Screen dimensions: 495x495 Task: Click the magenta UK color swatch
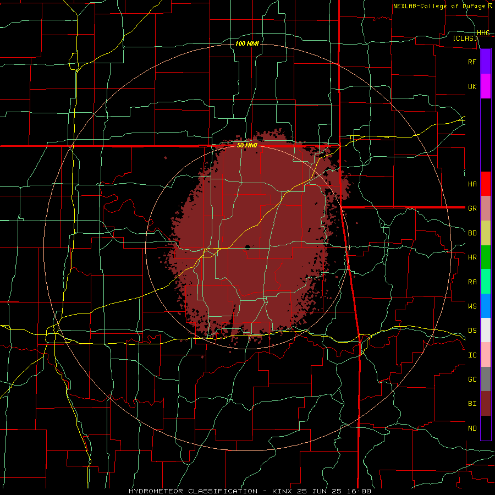point(486,86)
